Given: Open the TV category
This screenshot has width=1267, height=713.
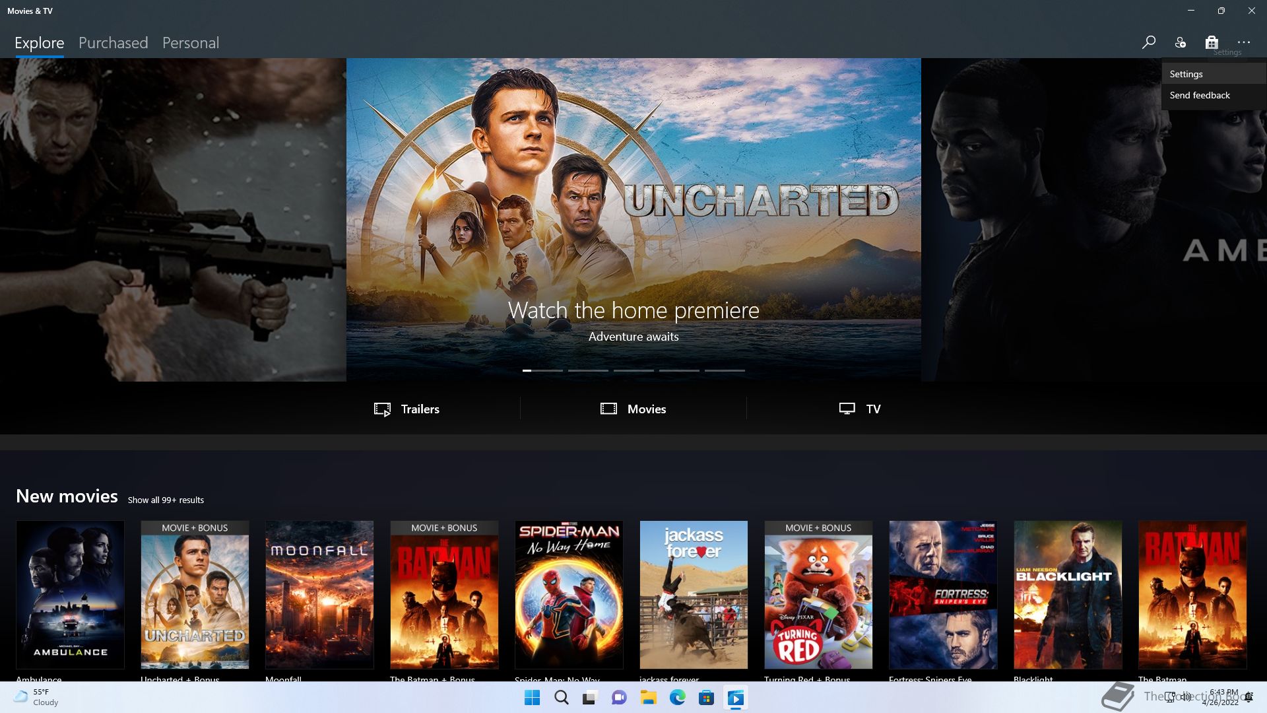Looking at the screenshot, I should point(859,409).
